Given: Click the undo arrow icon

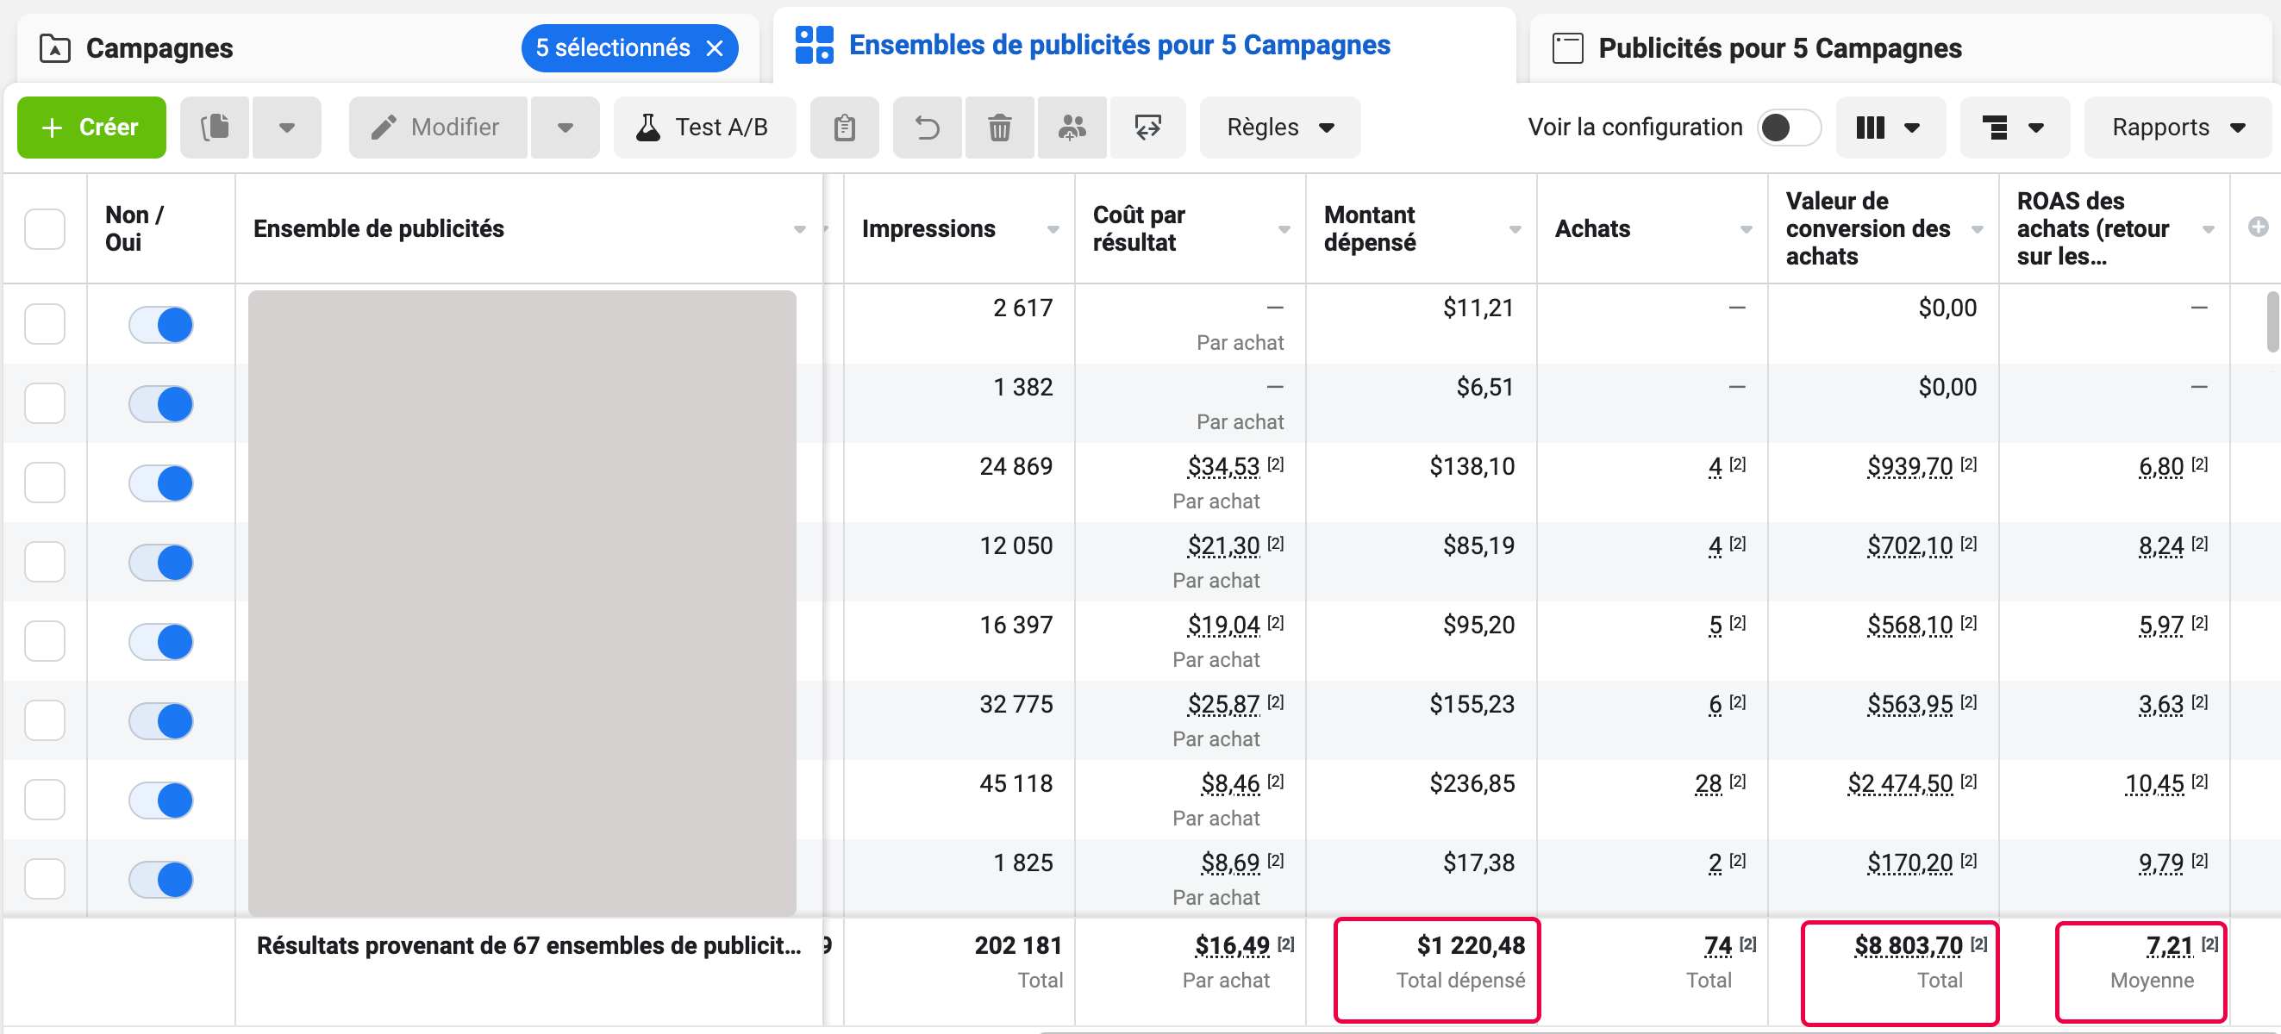Looking at the screenshot, I should [x=927, y=128].
